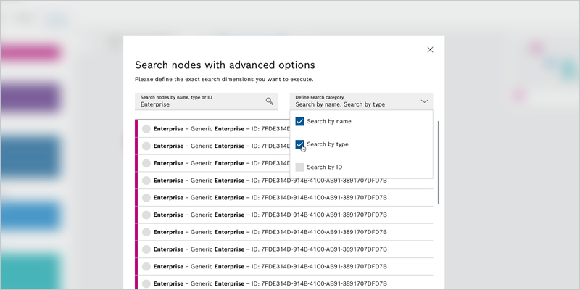Uncheck the Search by type checkbox
The image size is (580, 290).
(300, 144)
